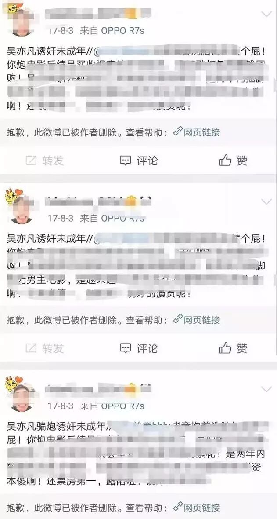Screen dimensions: 277x519
Task: Click the 评论 label on second post
Action: pos(147,348)
